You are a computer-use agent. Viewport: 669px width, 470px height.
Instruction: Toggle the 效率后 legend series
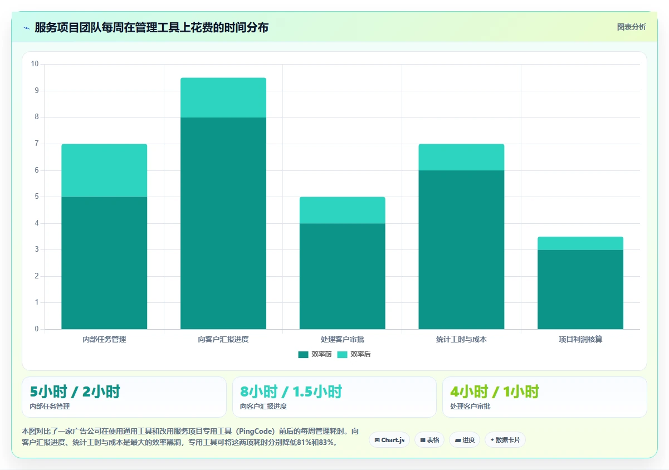tap(354, 354)
